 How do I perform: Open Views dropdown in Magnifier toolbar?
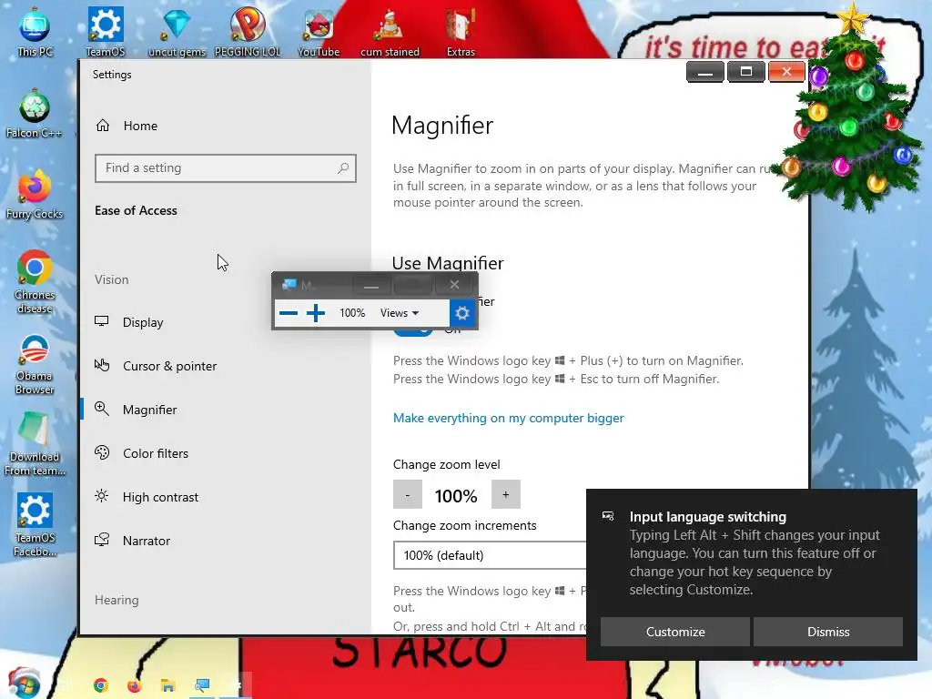coord(400,313)
